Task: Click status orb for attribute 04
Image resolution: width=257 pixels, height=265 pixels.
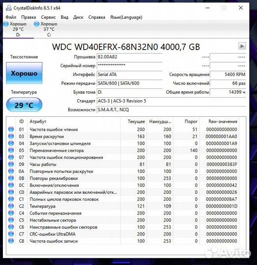Action: pyautogui.click(x=11, y=143)
